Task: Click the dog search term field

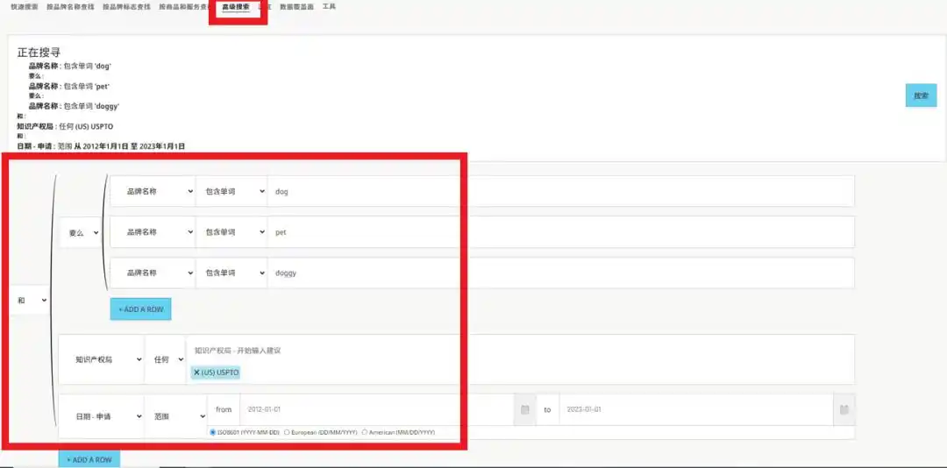Action: [x=561, y=191]
